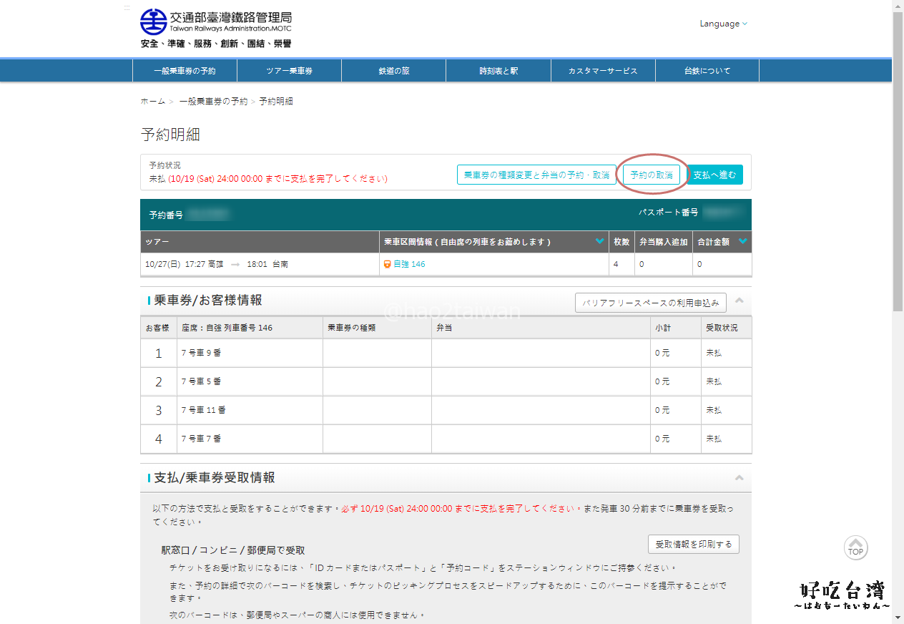This screenshot has height=624, width=904.
Task: Click the 支払へ進む button
Action: 715,175
